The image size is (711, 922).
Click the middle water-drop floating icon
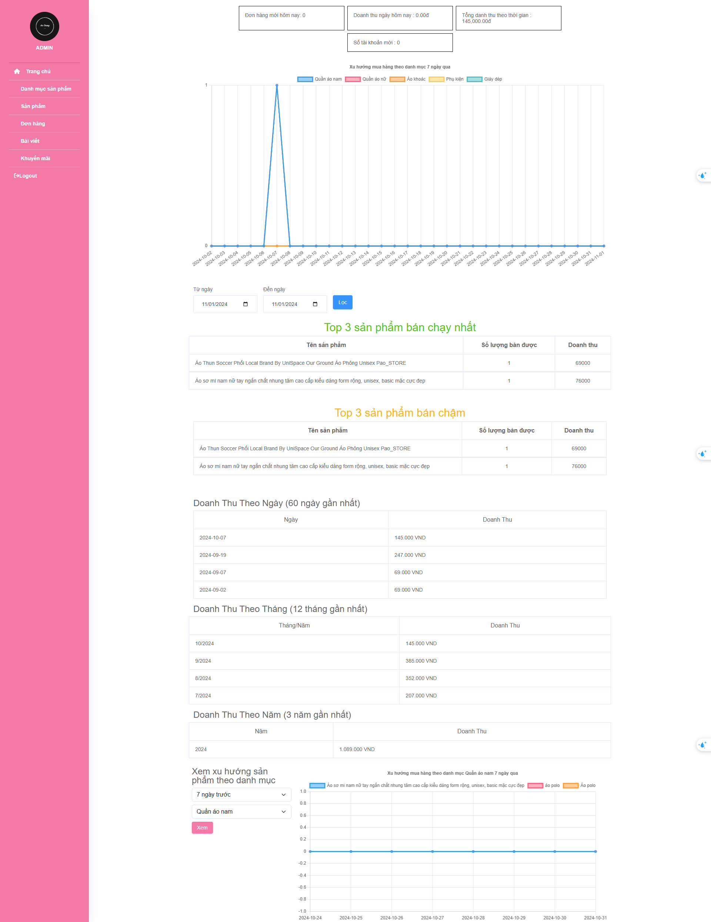pyautogui.click(x=703, y=454)
